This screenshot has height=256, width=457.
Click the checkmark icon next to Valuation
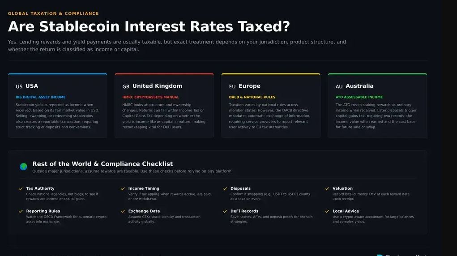coord(327,189)
